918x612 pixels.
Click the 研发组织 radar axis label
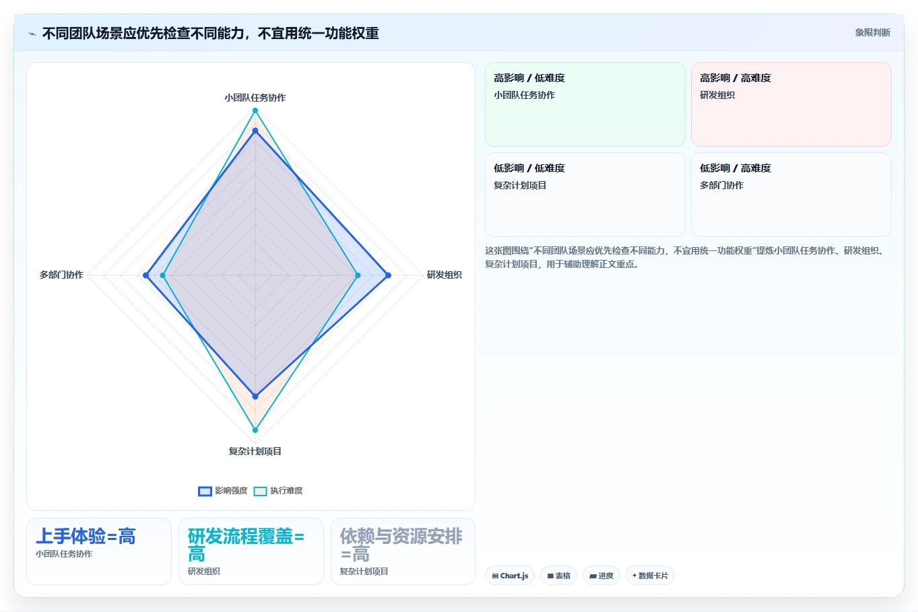coord(445,275)
